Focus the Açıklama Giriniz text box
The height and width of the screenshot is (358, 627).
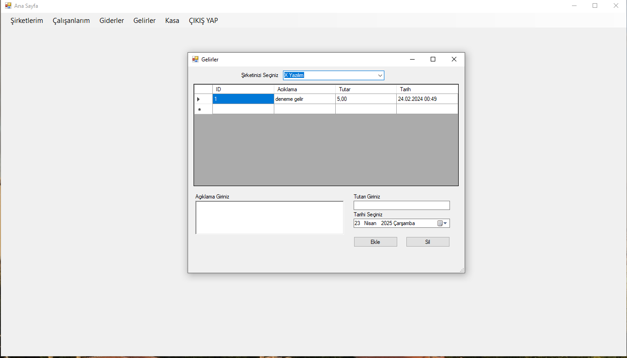269,218
